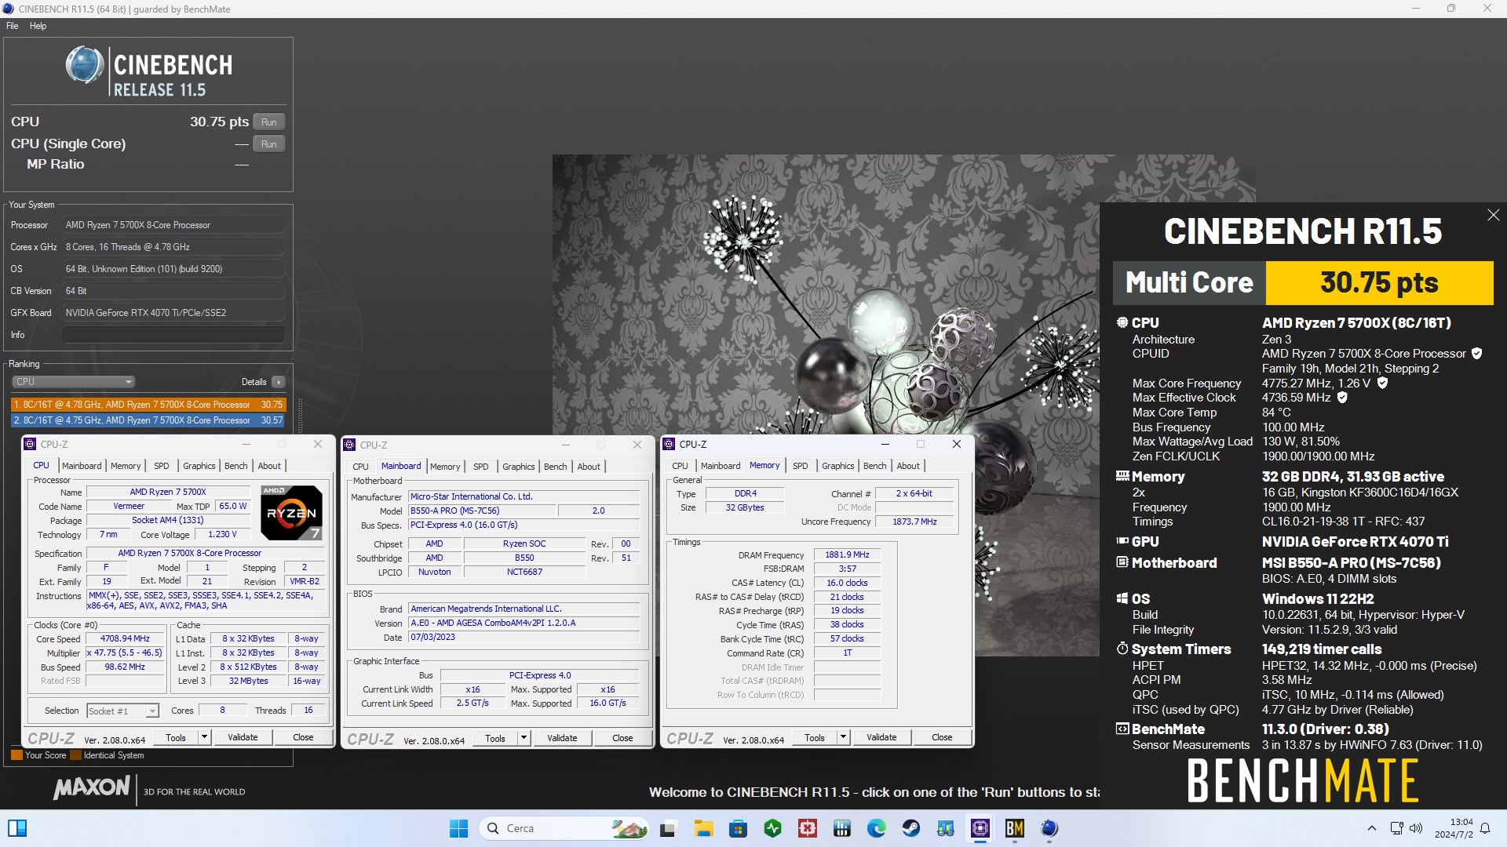Switch to Cinebench on taskbar
Screen dimensions: 1507x847
tap(1049, 828)
